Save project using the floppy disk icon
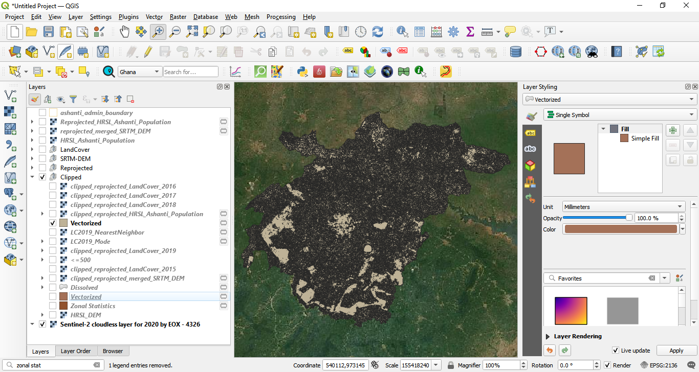Viewport: 699px width, 372px height. tap(49, 32)
